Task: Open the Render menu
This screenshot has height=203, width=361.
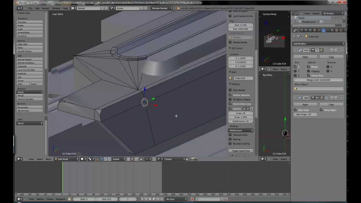Action: coord(45,8)
